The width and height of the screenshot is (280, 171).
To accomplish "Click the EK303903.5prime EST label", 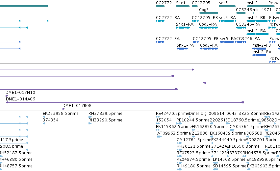I will tap(264, 166).
